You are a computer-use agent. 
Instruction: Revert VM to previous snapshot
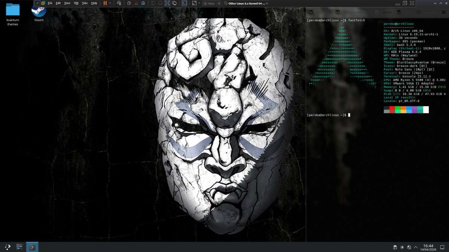click(x=136, y=3)
